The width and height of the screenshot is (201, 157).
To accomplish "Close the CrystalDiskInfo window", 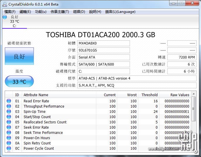I will click(192, 3).
